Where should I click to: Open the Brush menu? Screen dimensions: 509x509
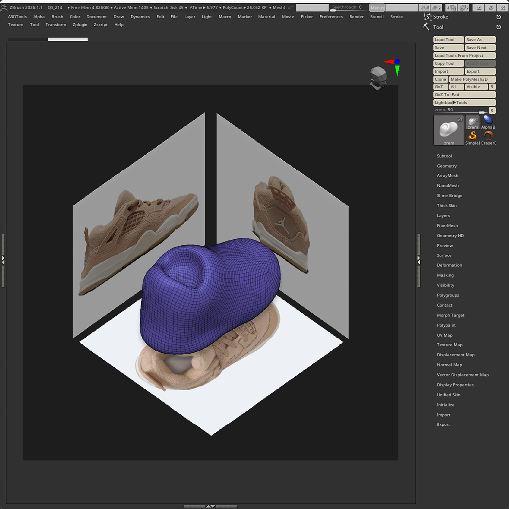(x=57, y=17)
